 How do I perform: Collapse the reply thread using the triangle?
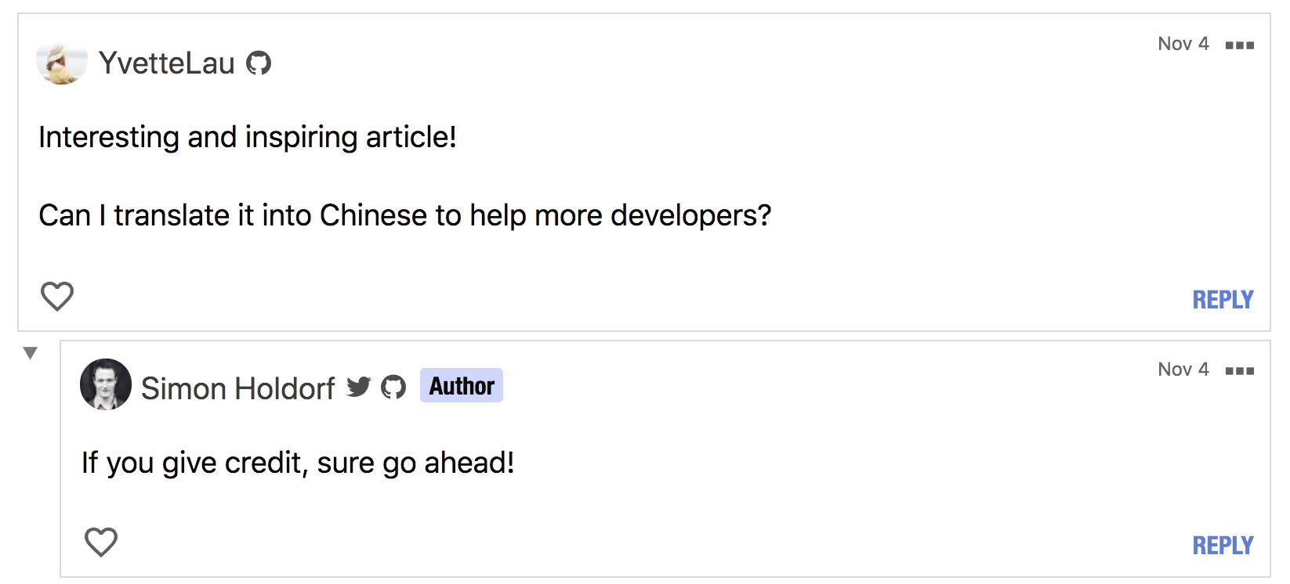pyautogui.click(x=31, y=353)
